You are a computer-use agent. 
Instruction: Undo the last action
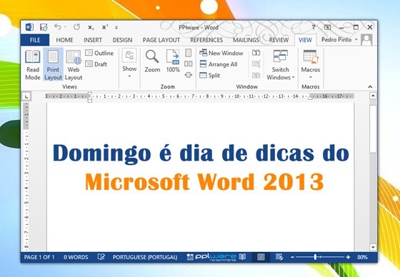coord(58,27)
